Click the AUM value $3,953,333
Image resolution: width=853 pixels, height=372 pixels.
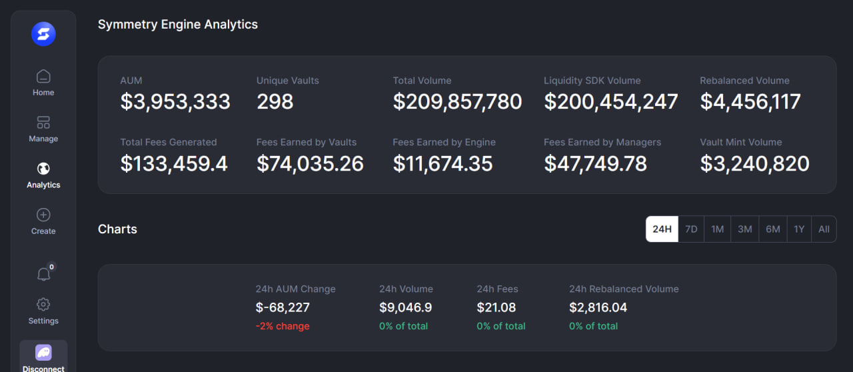pos(175,102)
